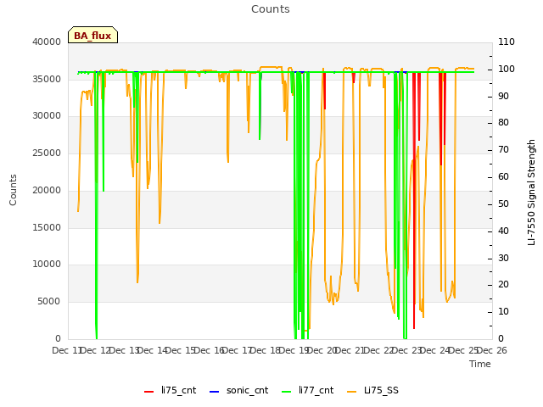Click the 40 right axis tick label
This screenshot has width=543, height=407.
(503, 231)
